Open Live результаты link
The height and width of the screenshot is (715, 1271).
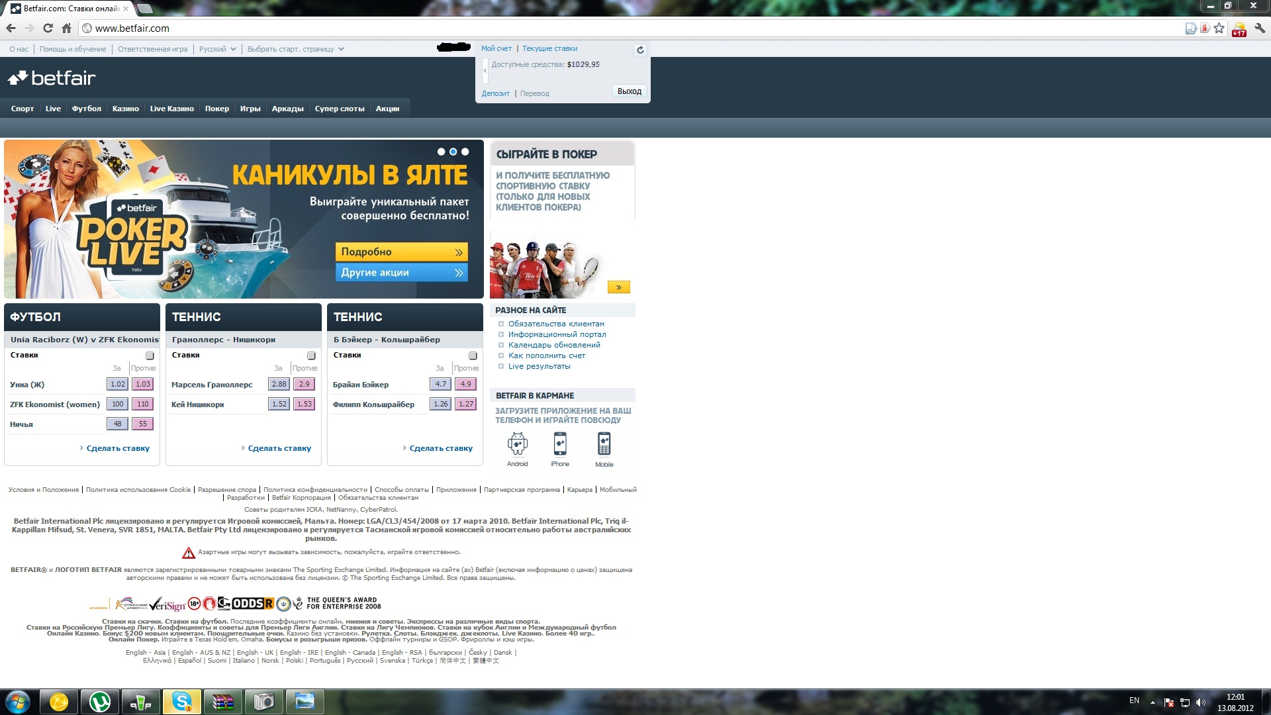(539, 366)
